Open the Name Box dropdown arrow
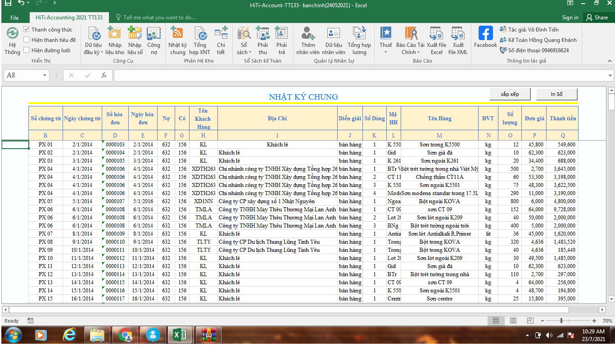Image resolution: width=615 pixels, height=346 pixels. tap(45, 75)
